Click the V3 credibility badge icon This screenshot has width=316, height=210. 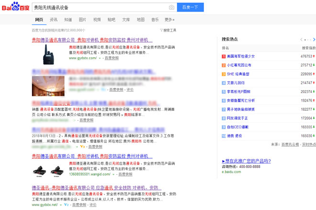(82, 147)
